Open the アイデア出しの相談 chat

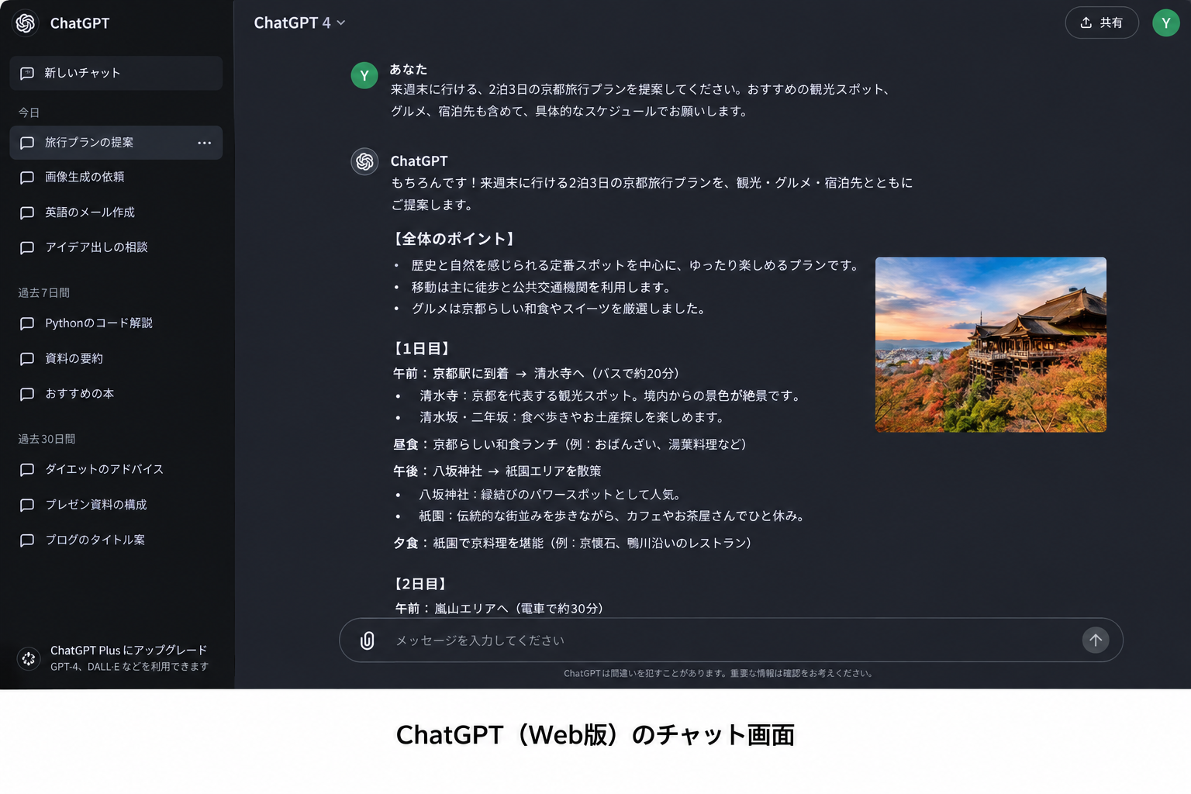116,247
